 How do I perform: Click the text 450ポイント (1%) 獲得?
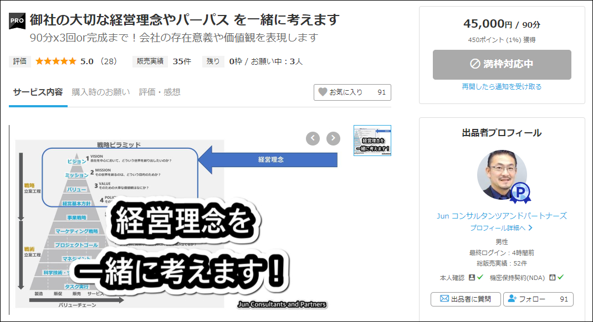tap(502, 40)
